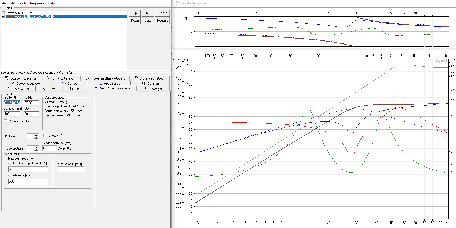Open the Vent / passive radiator tab
456x228 pixels.
point(112,88)
